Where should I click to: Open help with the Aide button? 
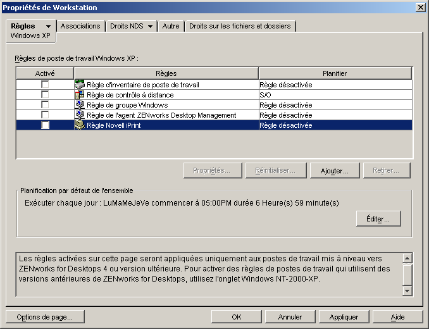(397, 317)
